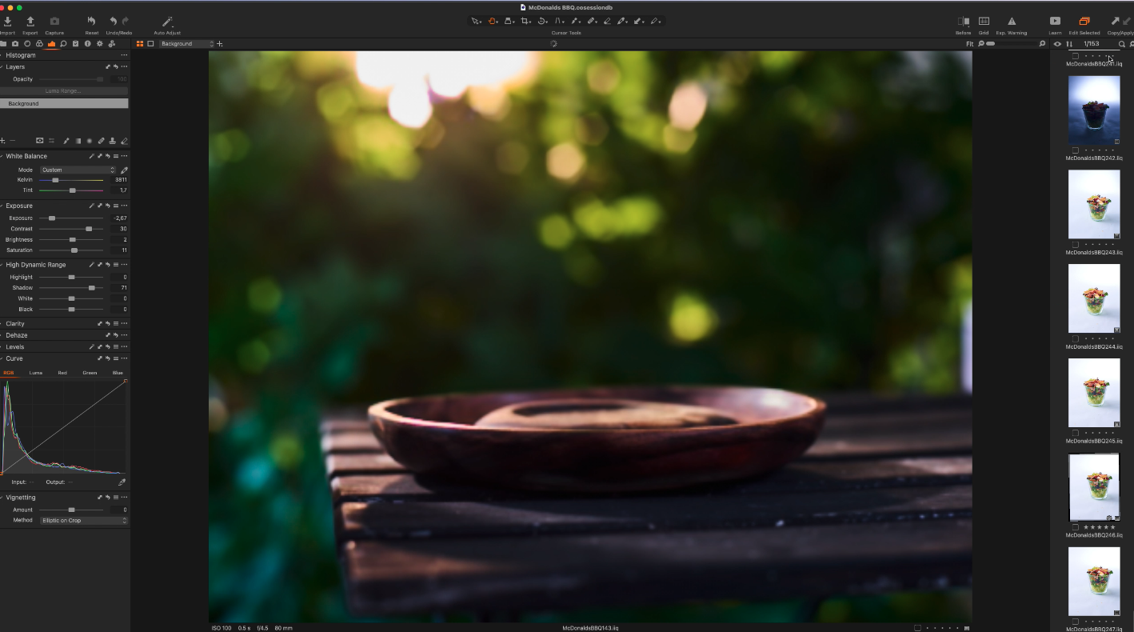1134x632 pixels.
Task: Expand the Histogram panel
Action: 2,55
